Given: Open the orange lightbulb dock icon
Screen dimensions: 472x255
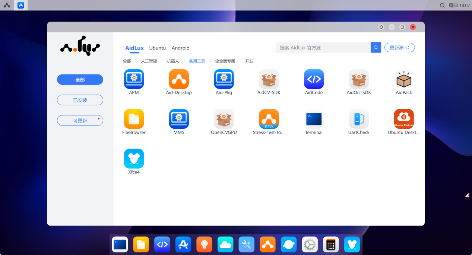Looking at the screenshot, I should click(x=204, y=245).
